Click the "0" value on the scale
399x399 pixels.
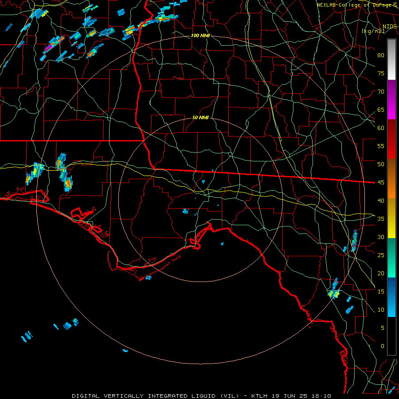tap(383, 346)
